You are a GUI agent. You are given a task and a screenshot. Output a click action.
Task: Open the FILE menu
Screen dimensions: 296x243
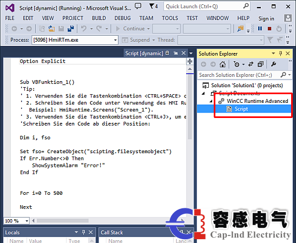(10, 18)
